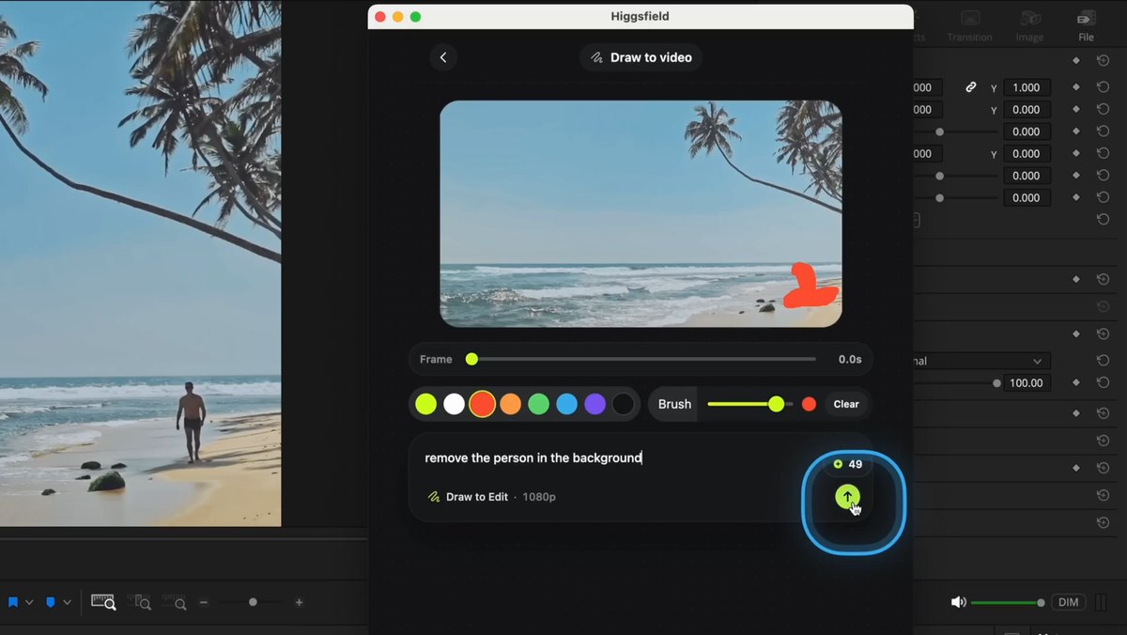Toggle keyframe diamond beside the 100.00 value

coord(1076,383)
